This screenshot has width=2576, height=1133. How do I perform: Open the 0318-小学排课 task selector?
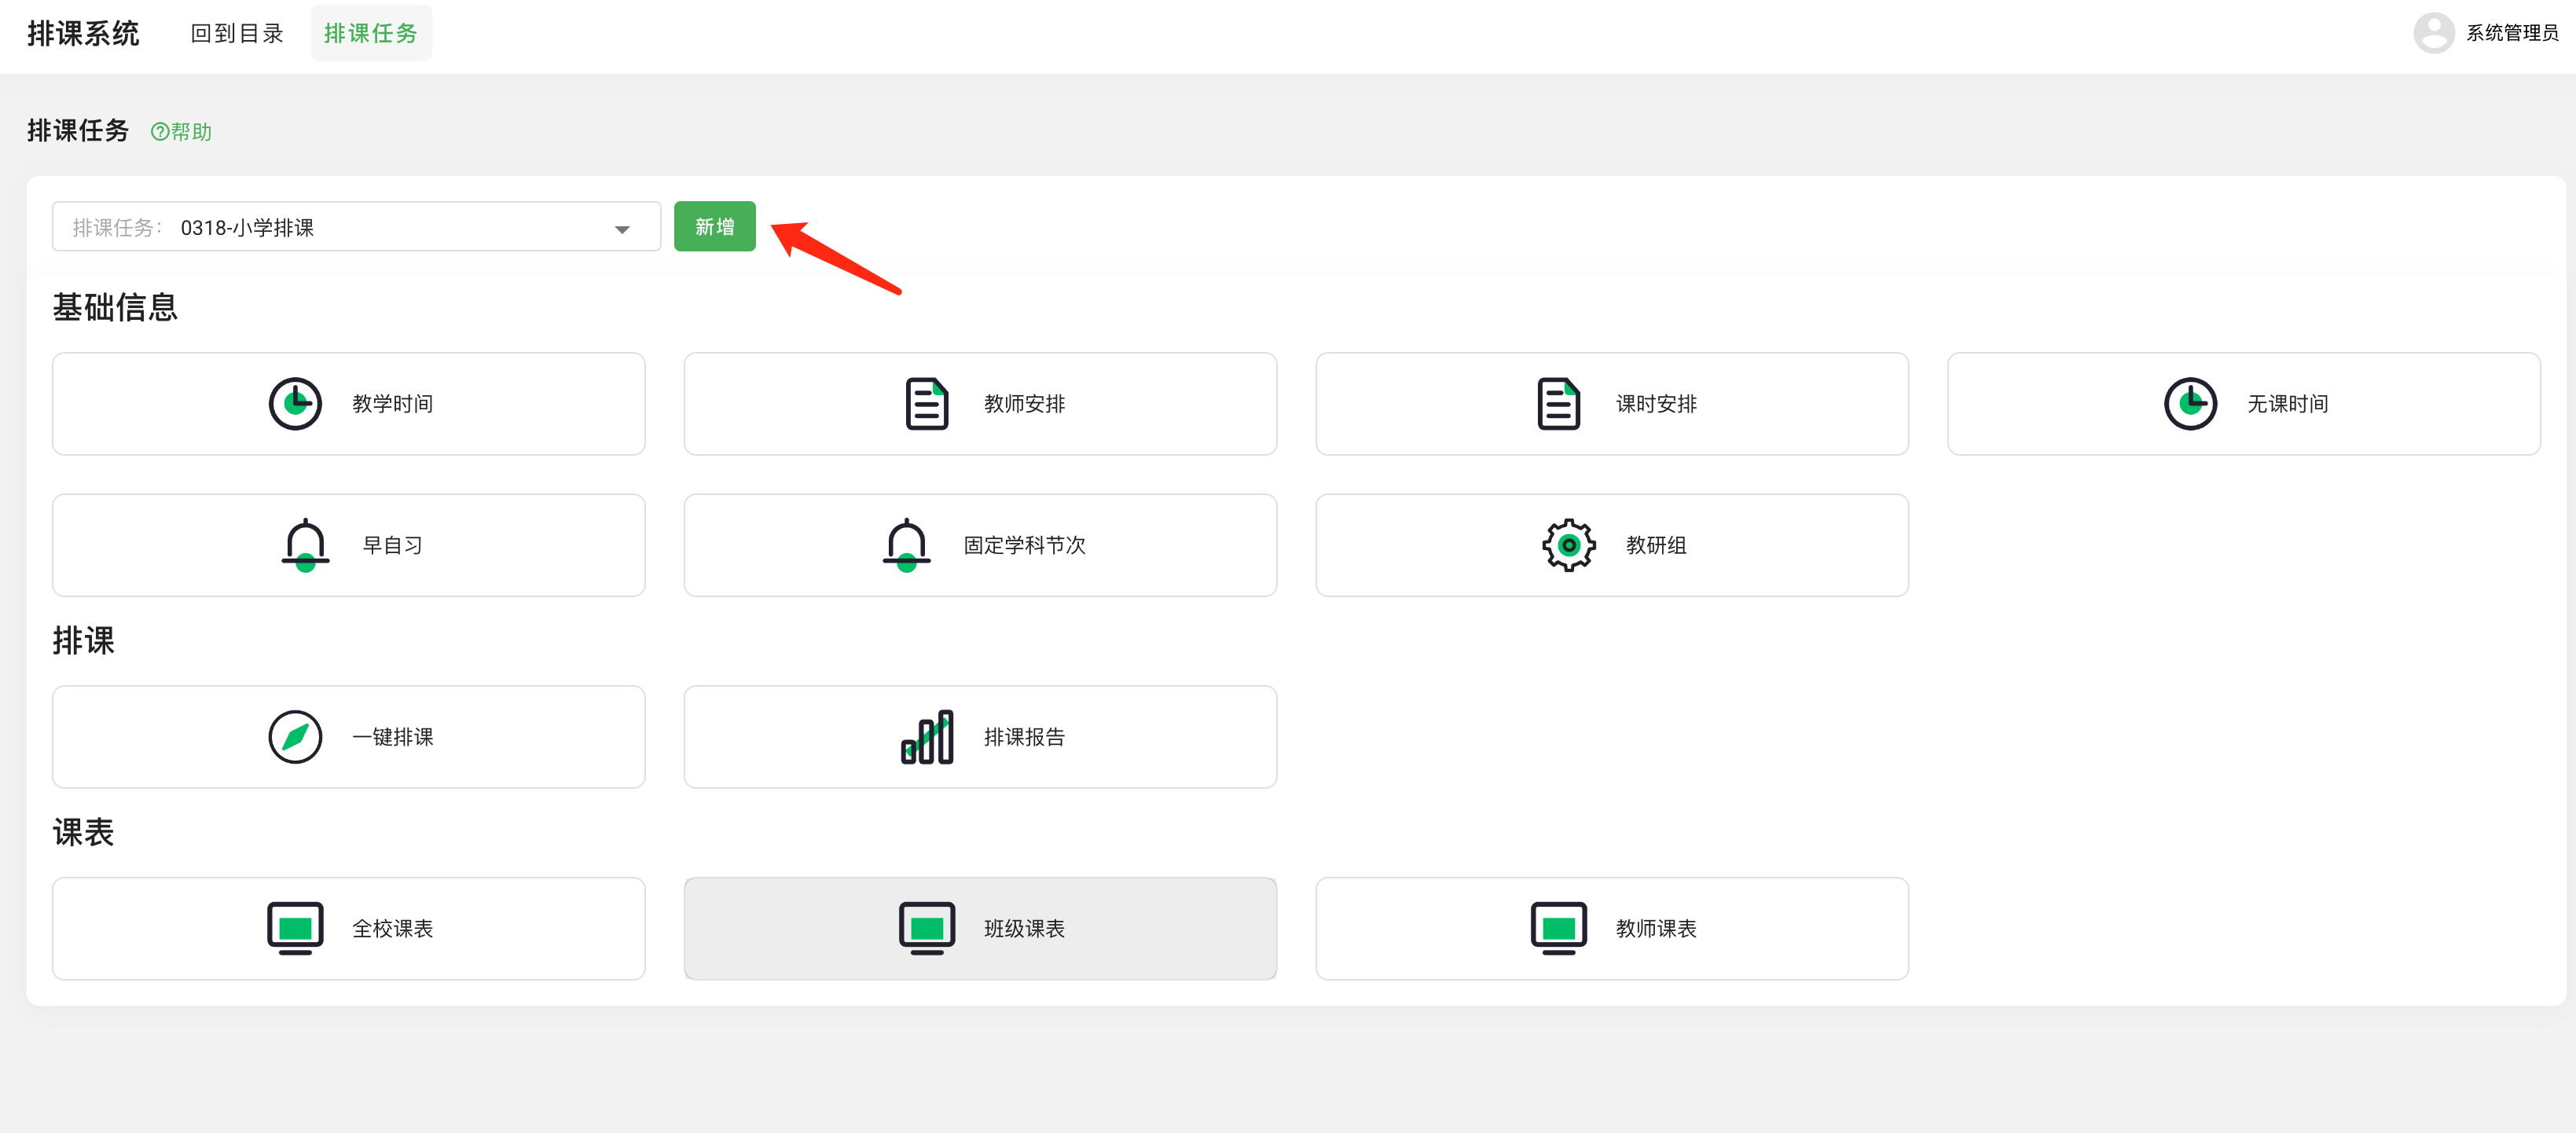(355, 228)
